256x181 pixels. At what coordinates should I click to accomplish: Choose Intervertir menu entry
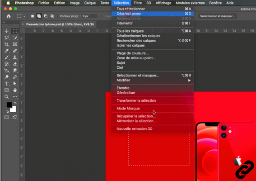click(x=153, y=23)
